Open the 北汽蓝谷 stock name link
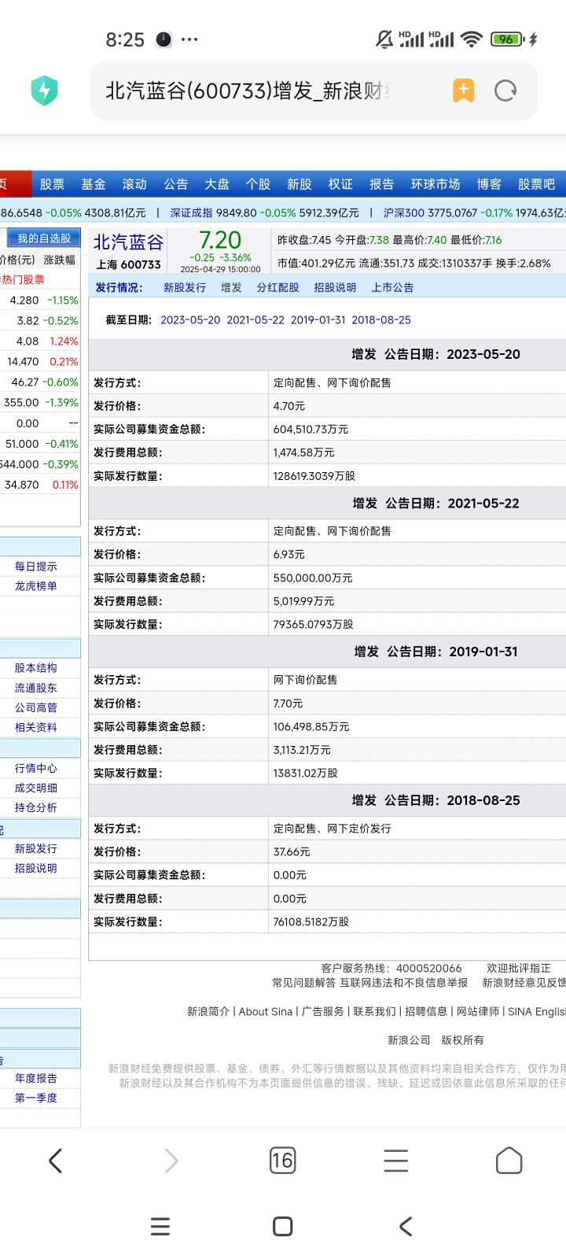Image resolution: width=566 pixels, height=1259 pixels. click(128, 242)
